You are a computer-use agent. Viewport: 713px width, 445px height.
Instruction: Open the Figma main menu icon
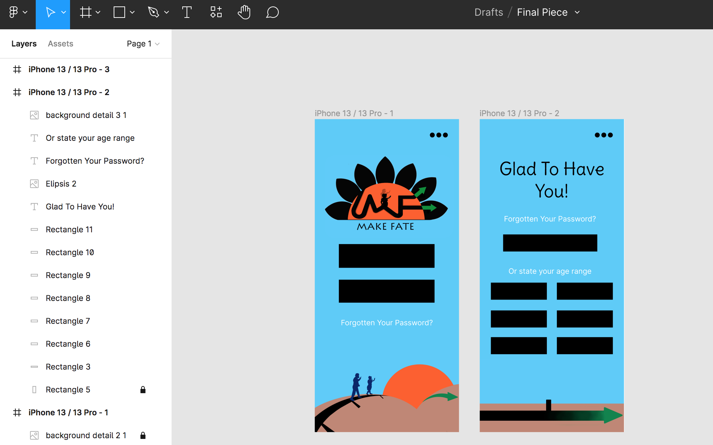(14, 13)
